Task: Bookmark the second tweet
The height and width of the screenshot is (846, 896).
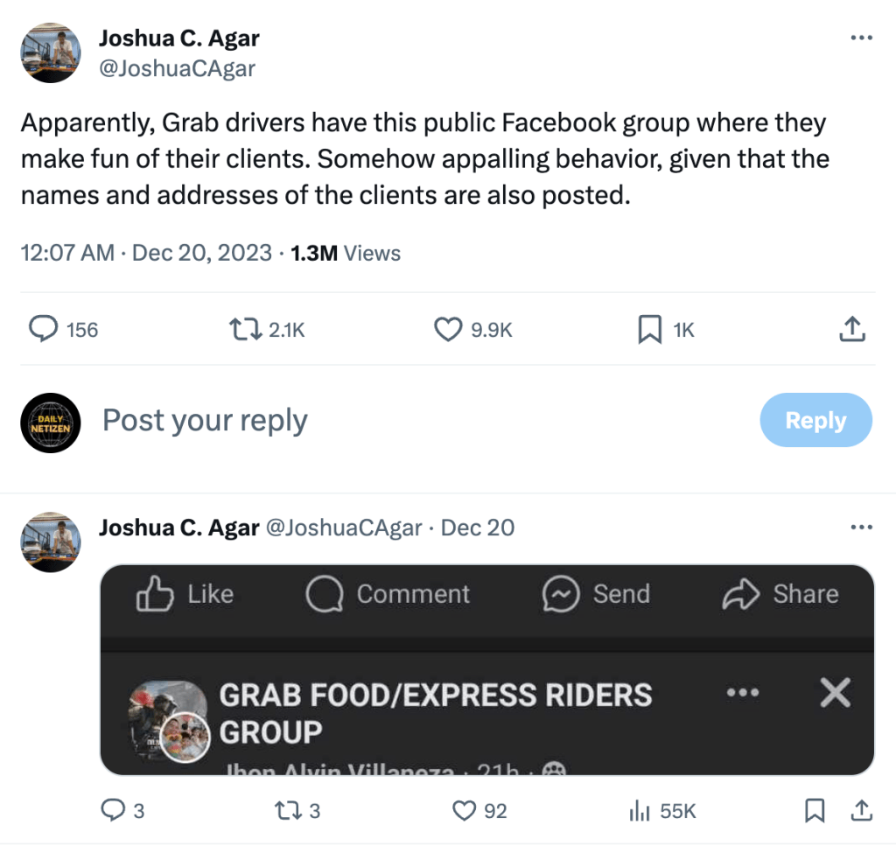Action: (815, 811)
